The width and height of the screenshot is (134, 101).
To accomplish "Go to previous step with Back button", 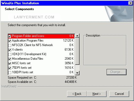I will pyautogui.click(x=77, y=94).
